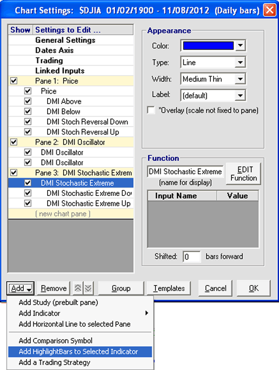Screen dimensions: 279x370
Task: Hide the DMI Stoch Reversal Down indicator
Action: (x=28, y=122)
